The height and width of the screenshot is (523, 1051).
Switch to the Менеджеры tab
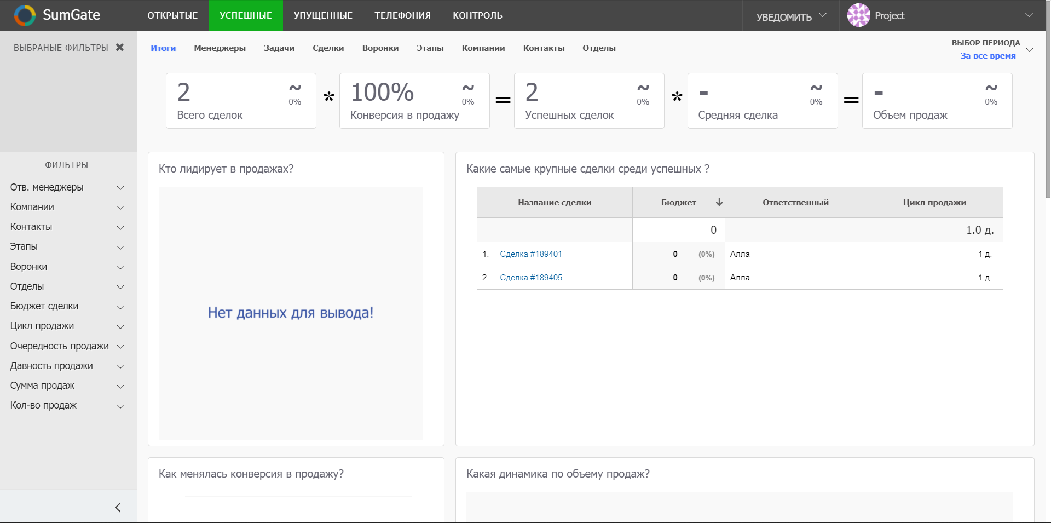pos(220,48)
